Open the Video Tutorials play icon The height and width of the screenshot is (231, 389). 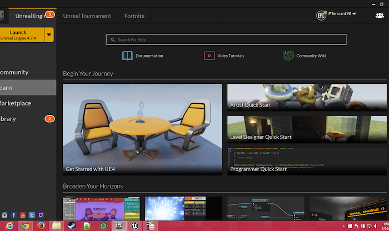pyautogui.click(x=210, y=56)
